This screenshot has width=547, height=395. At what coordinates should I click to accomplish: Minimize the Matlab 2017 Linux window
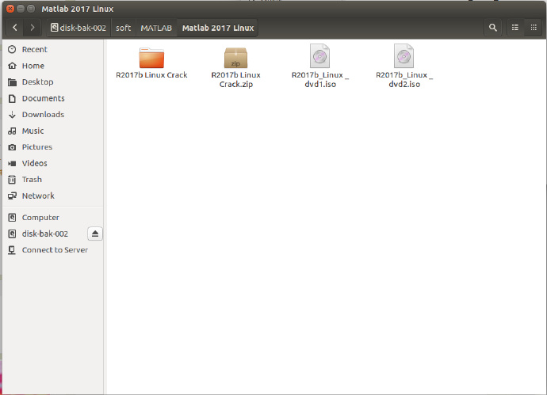pos(21,9)
